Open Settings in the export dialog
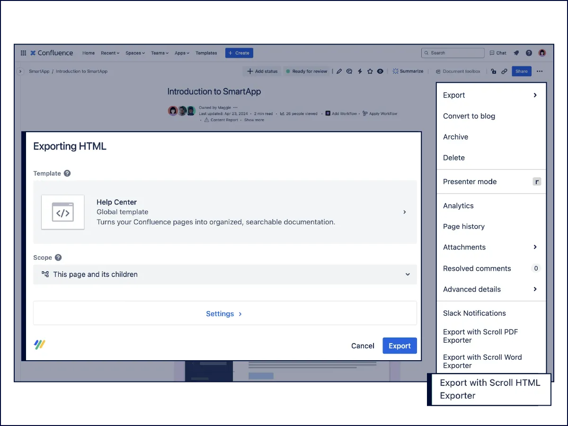The height and width of the screenshot is (426, 568). 225,313
